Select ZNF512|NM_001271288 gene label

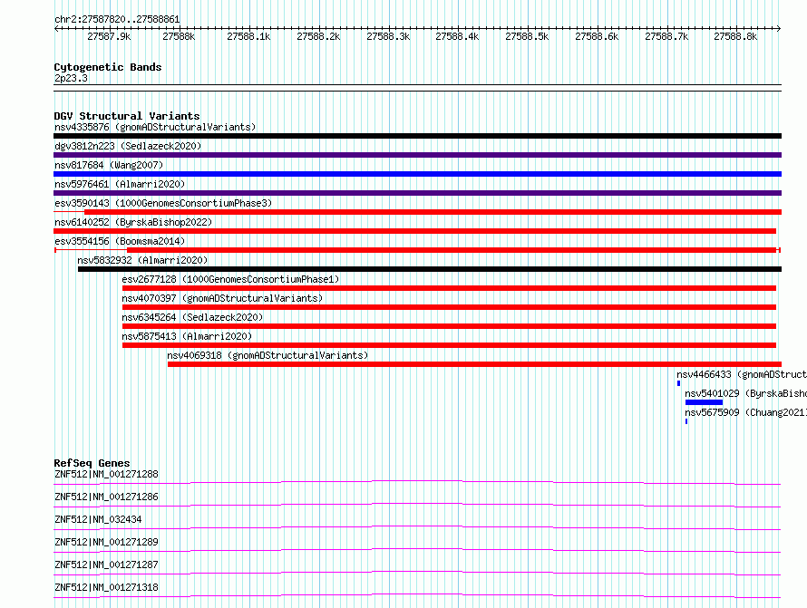[x=106, y=474]
